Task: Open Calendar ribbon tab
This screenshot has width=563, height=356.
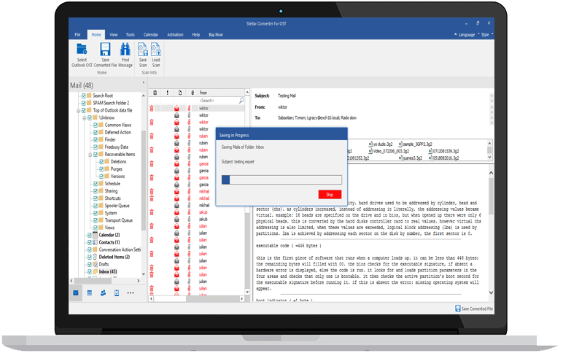Action: (151, 35)
